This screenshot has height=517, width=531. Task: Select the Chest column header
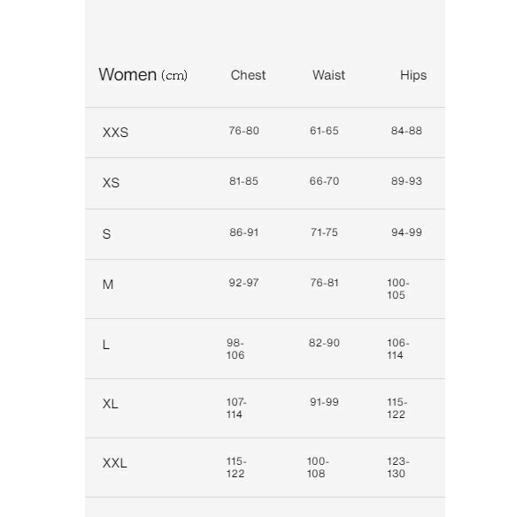click(248, 75)
